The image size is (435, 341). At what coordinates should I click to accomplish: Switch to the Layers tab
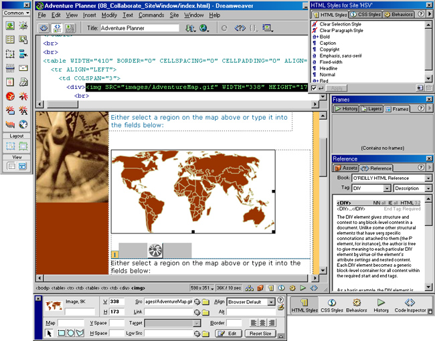point(371,108)
